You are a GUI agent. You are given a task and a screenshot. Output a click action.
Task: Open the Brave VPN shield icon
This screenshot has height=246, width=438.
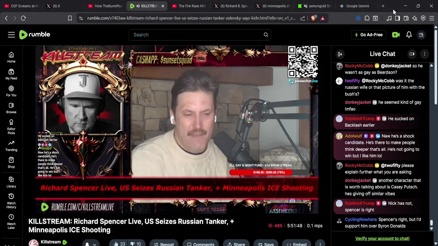423,18
